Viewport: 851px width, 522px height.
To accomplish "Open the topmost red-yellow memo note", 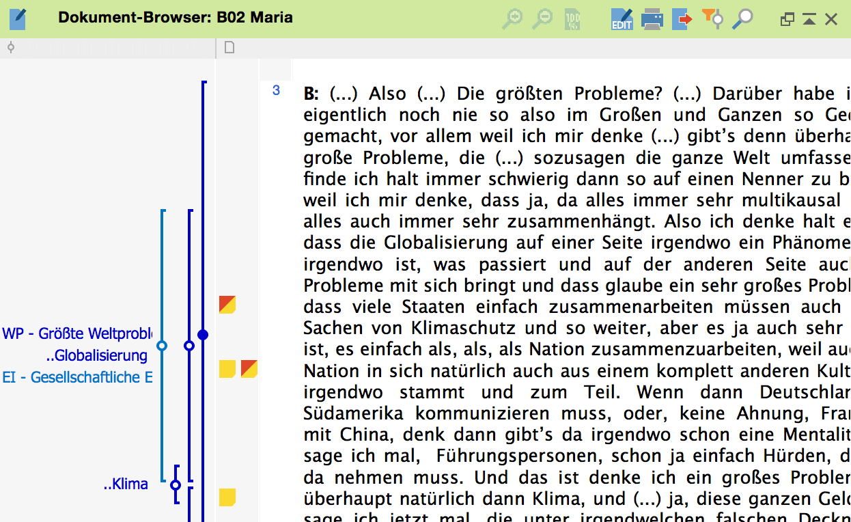I will (227, 305).
